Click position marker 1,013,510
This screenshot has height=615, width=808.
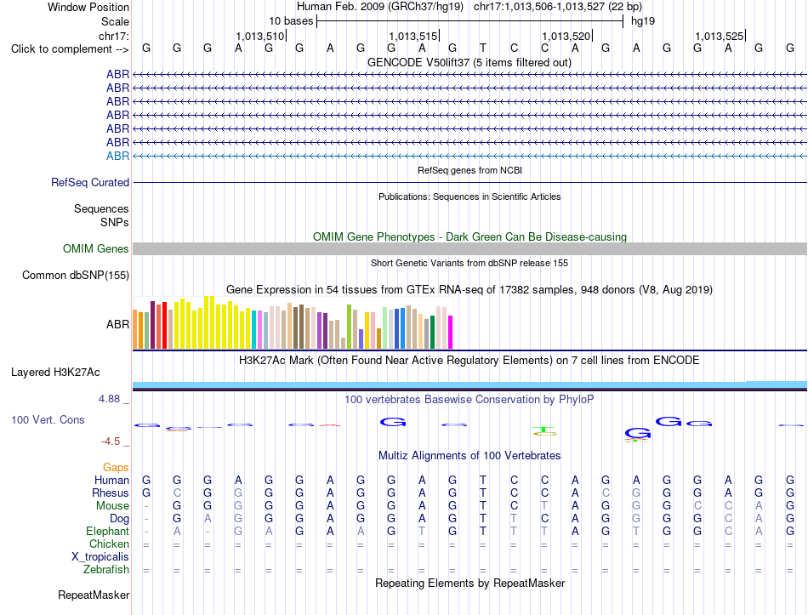point(260,36)
